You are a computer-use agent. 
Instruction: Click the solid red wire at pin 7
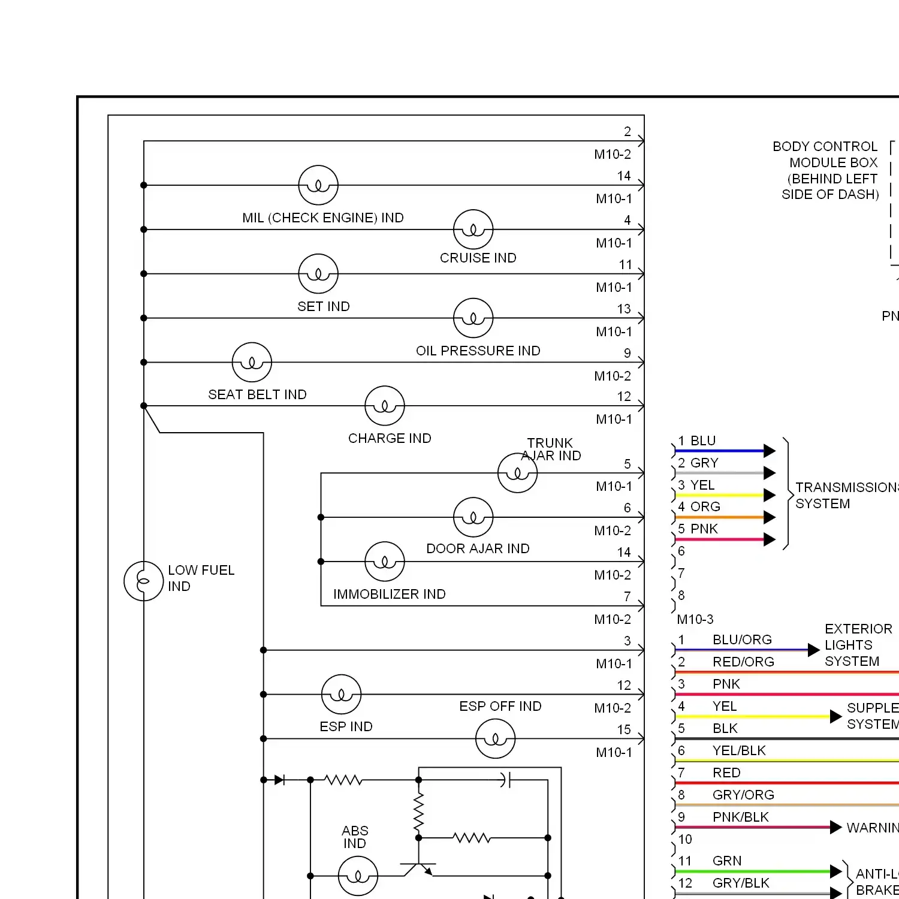click(787, 783)
